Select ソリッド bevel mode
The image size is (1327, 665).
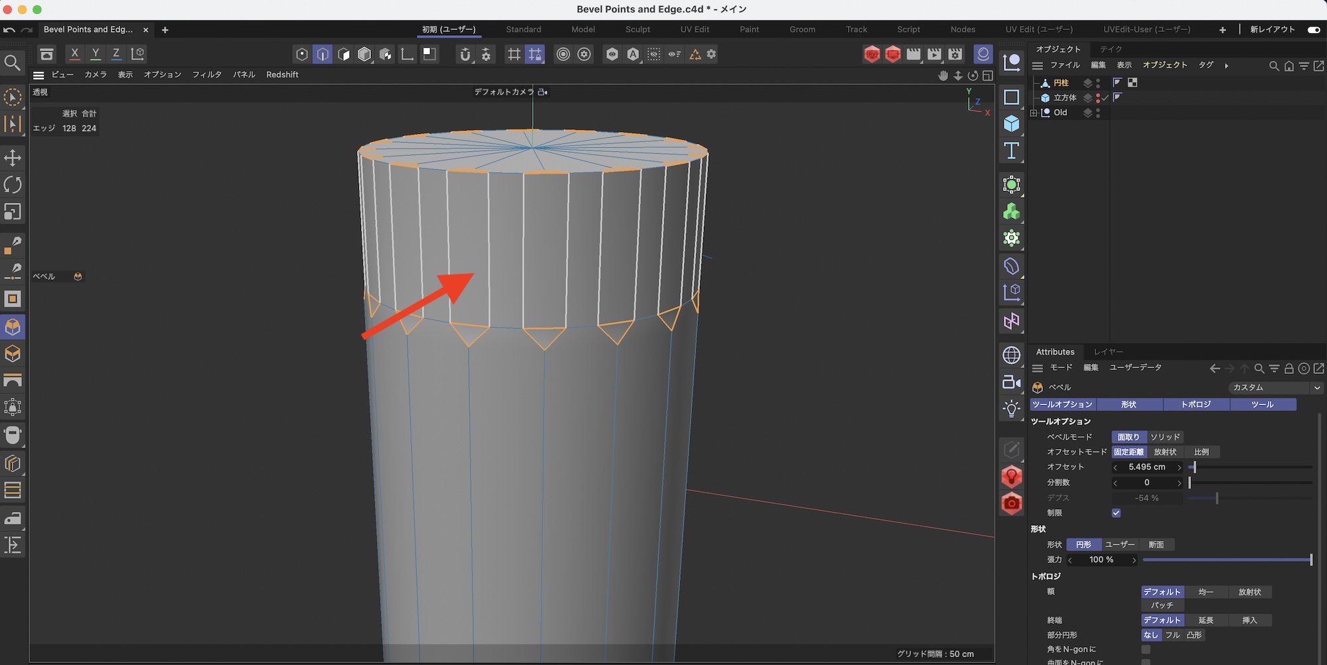[1165, 437]
